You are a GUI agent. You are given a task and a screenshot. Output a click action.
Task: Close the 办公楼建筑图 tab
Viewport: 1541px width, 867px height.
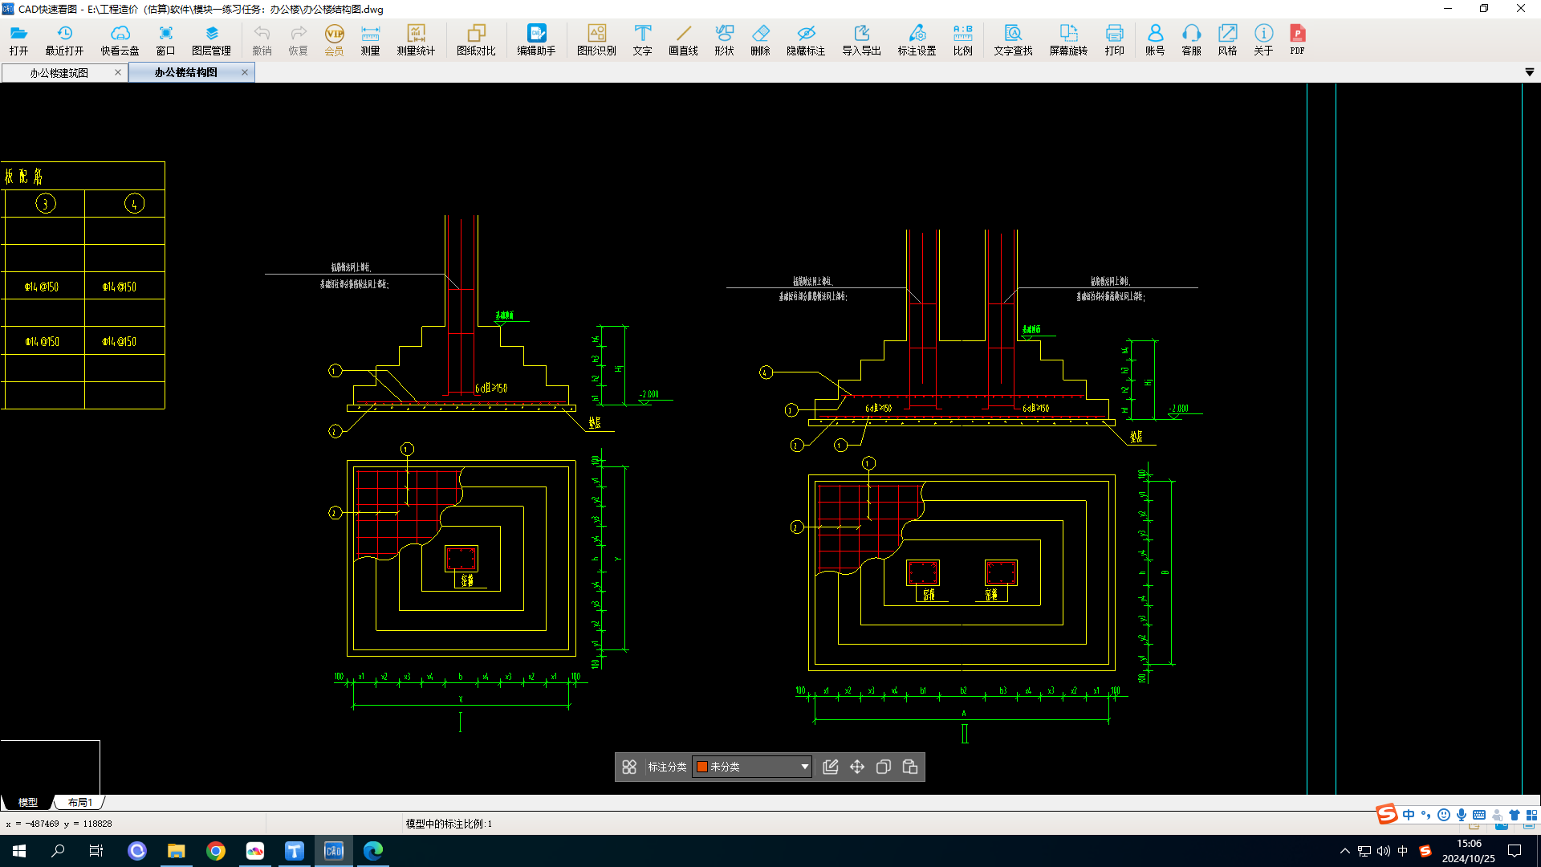[x=118, y=72]
